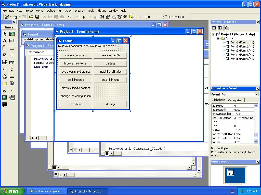Click the 'destroy' button on Form1
The height and width of the screenshot is (195, 261).
(110, 104)
